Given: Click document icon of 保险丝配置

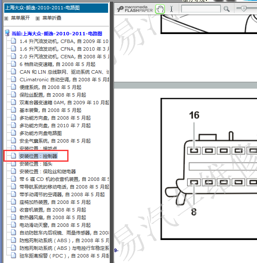Looking at the screenshot, I should pyautogui.click(x=14, y=94).
